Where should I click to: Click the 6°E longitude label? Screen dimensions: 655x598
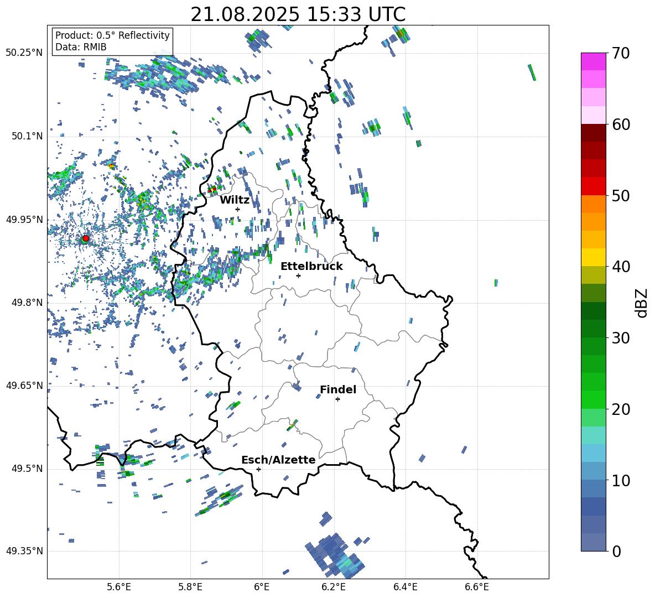point(262,587)
